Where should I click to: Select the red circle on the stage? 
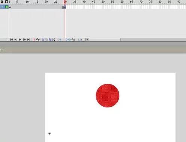108,95
